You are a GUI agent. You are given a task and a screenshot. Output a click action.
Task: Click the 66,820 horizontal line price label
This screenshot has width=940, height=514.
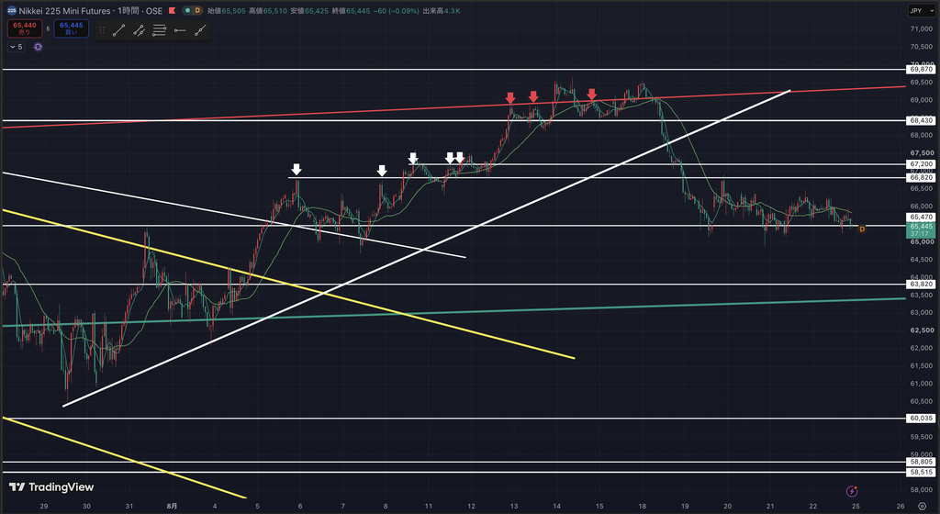click(x=921, y=178)
